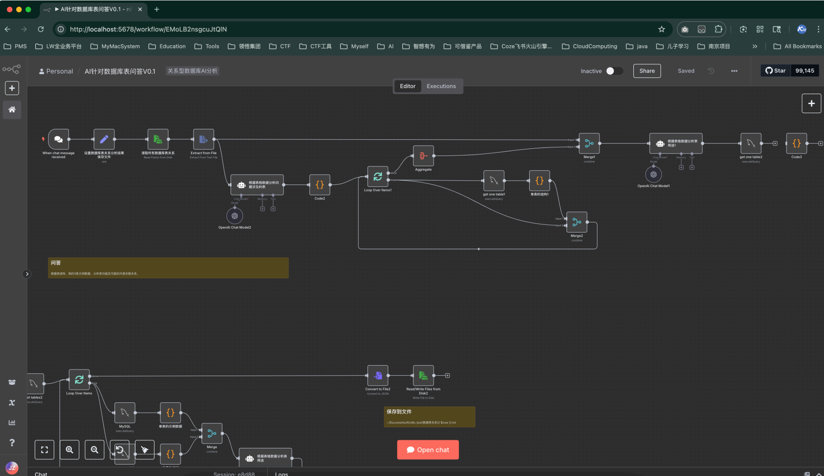Select the 问答 sticky note
824x476 pixels.
[168, 268]
